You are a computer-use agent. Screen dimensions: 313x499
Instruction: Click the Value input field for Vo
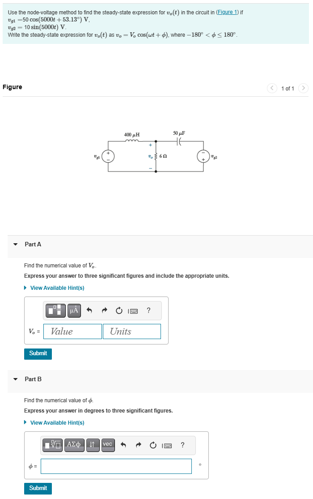click(x=72, y=331)
